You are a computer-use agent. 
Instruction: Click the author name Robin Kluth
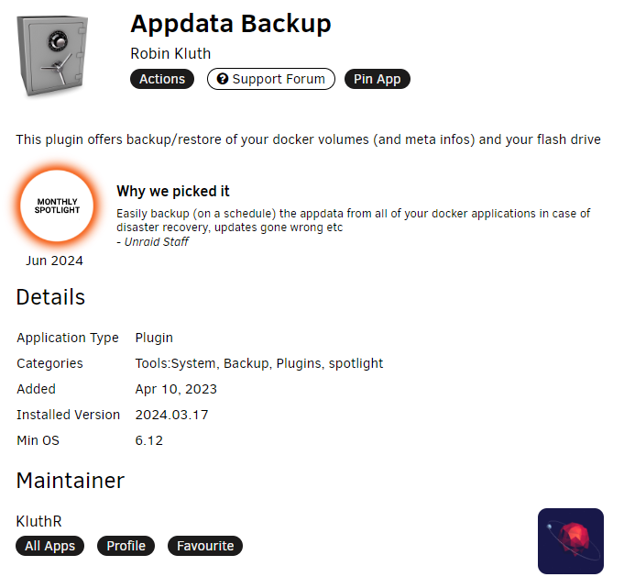(170, 53)
